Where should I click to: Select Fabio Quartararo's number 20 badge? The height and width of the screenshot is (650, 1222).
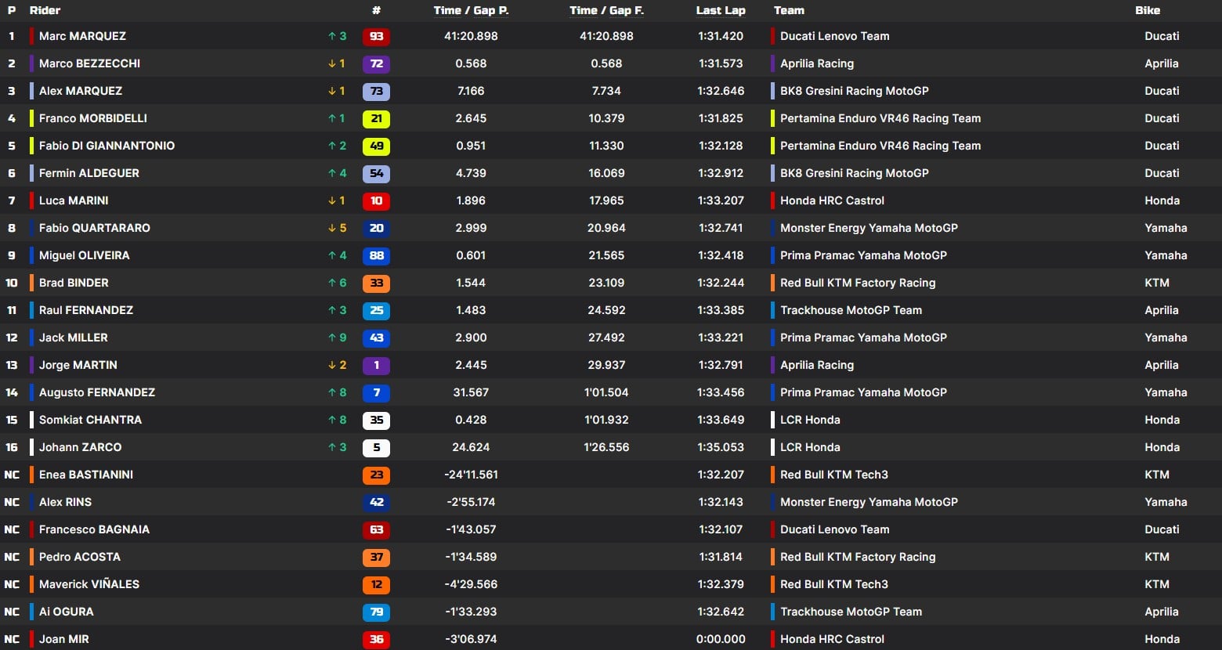[x=376, y=228]
